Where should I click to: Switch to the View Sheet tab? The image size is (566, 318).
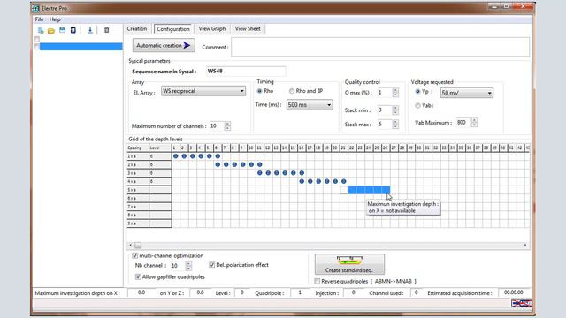[248, 29]
